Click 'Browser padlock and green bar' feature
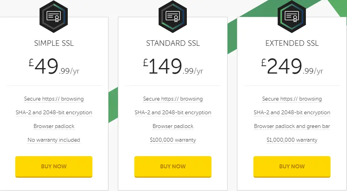The height and width of the screenshot is (191, 347). coord(292,126)
